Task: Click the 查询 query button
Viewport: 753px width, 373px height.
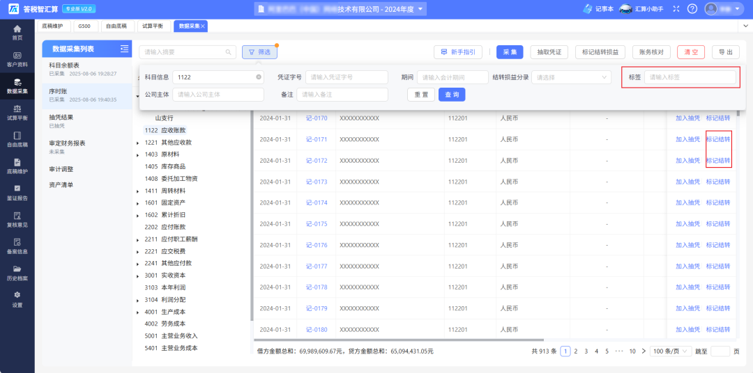Action: tap(451, 95)
